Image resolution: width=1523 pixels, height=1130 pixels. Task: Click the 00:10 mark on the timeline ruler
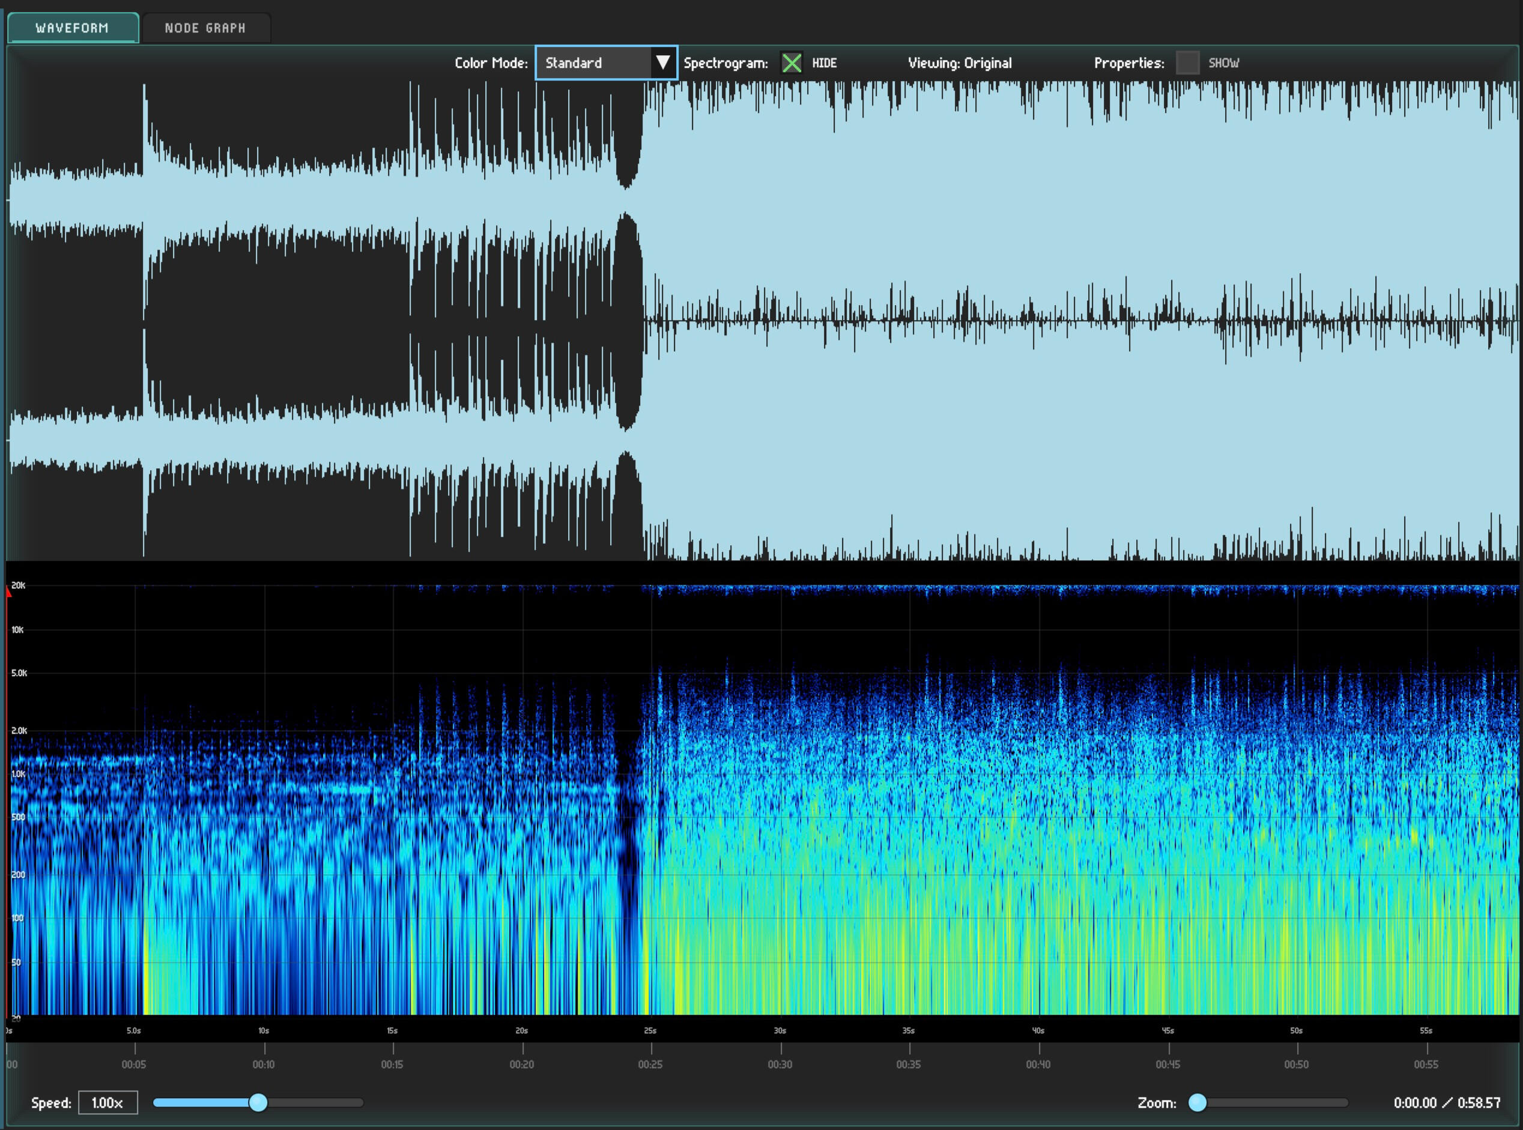tap(264, 1063)
